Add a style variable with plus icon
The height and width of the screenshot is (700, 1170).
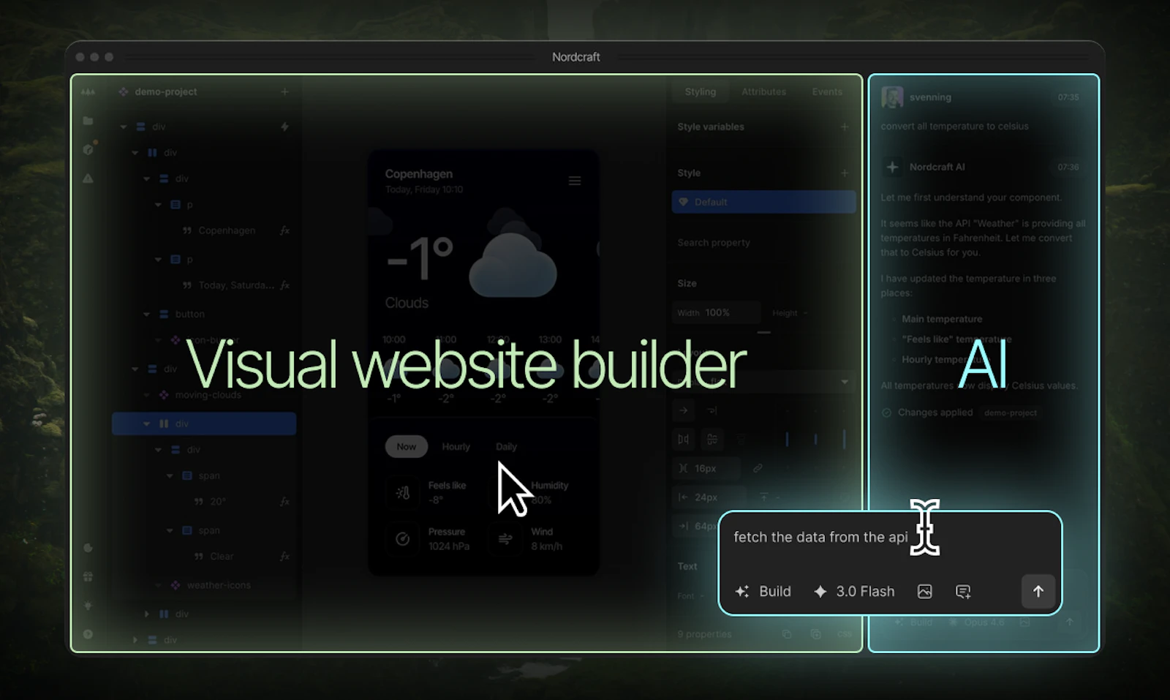point(845,127)
